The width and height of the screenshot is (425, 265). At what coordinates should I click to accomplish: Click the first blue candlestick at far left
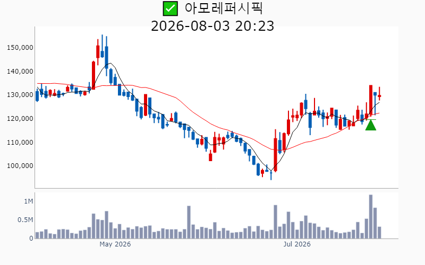coord(37,96)
